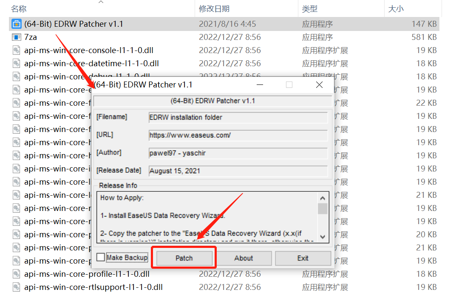Select api-ms-win-core-rtlsupport-l1-1-0.dll file name
Viewport: 456px width, 295px height.
(x=93, y=287)
